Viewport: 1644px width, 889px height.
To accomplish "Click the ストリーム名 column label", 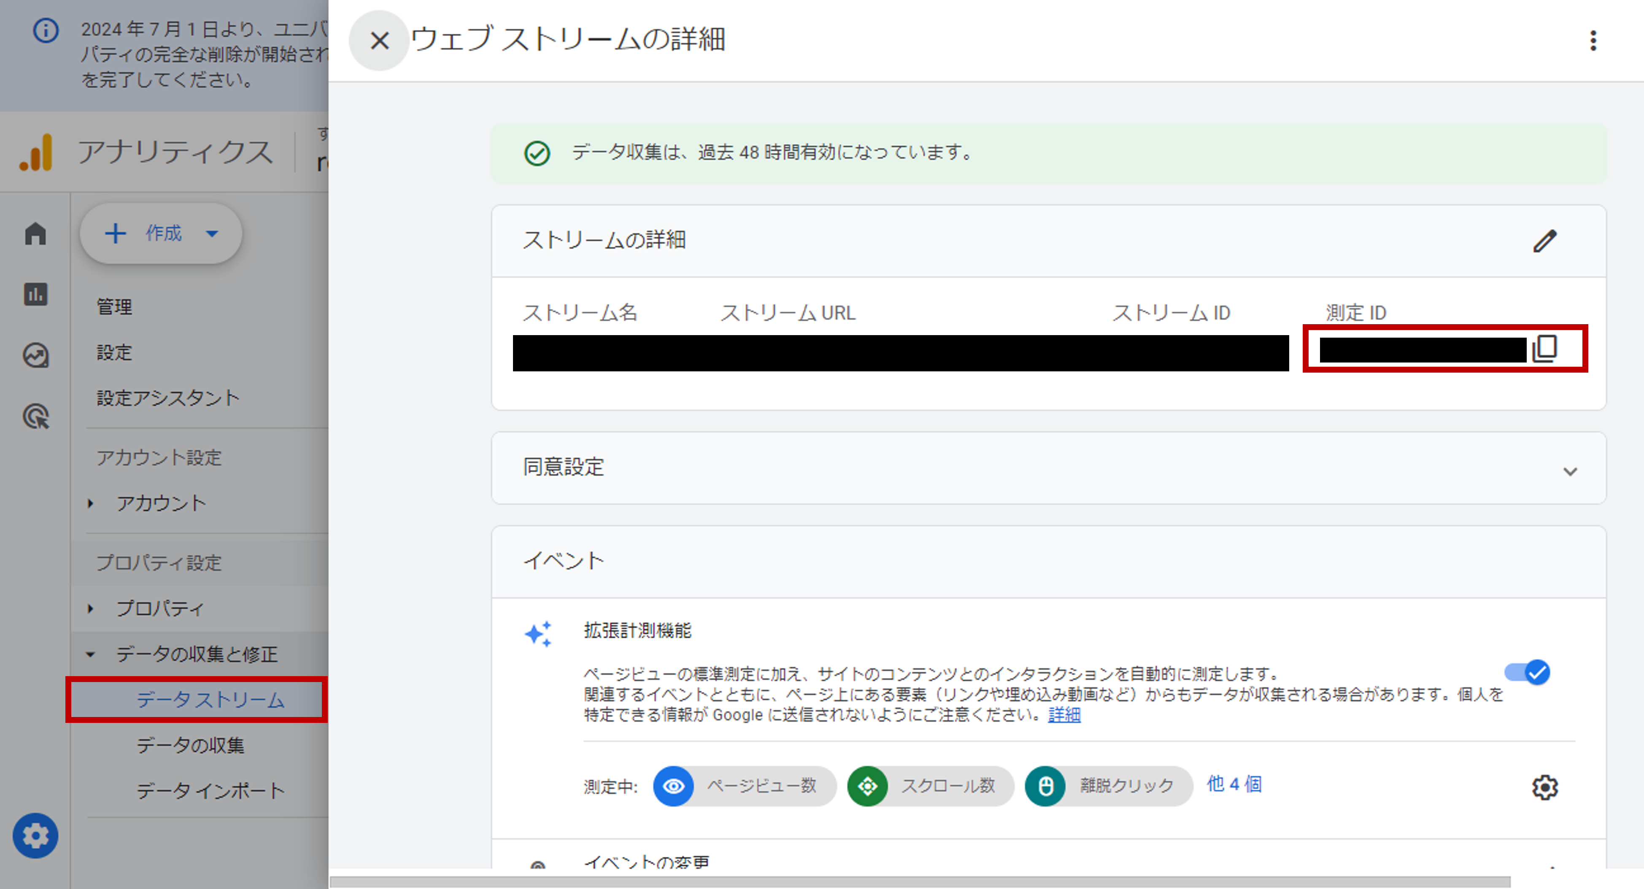I will tap(580, 312).
